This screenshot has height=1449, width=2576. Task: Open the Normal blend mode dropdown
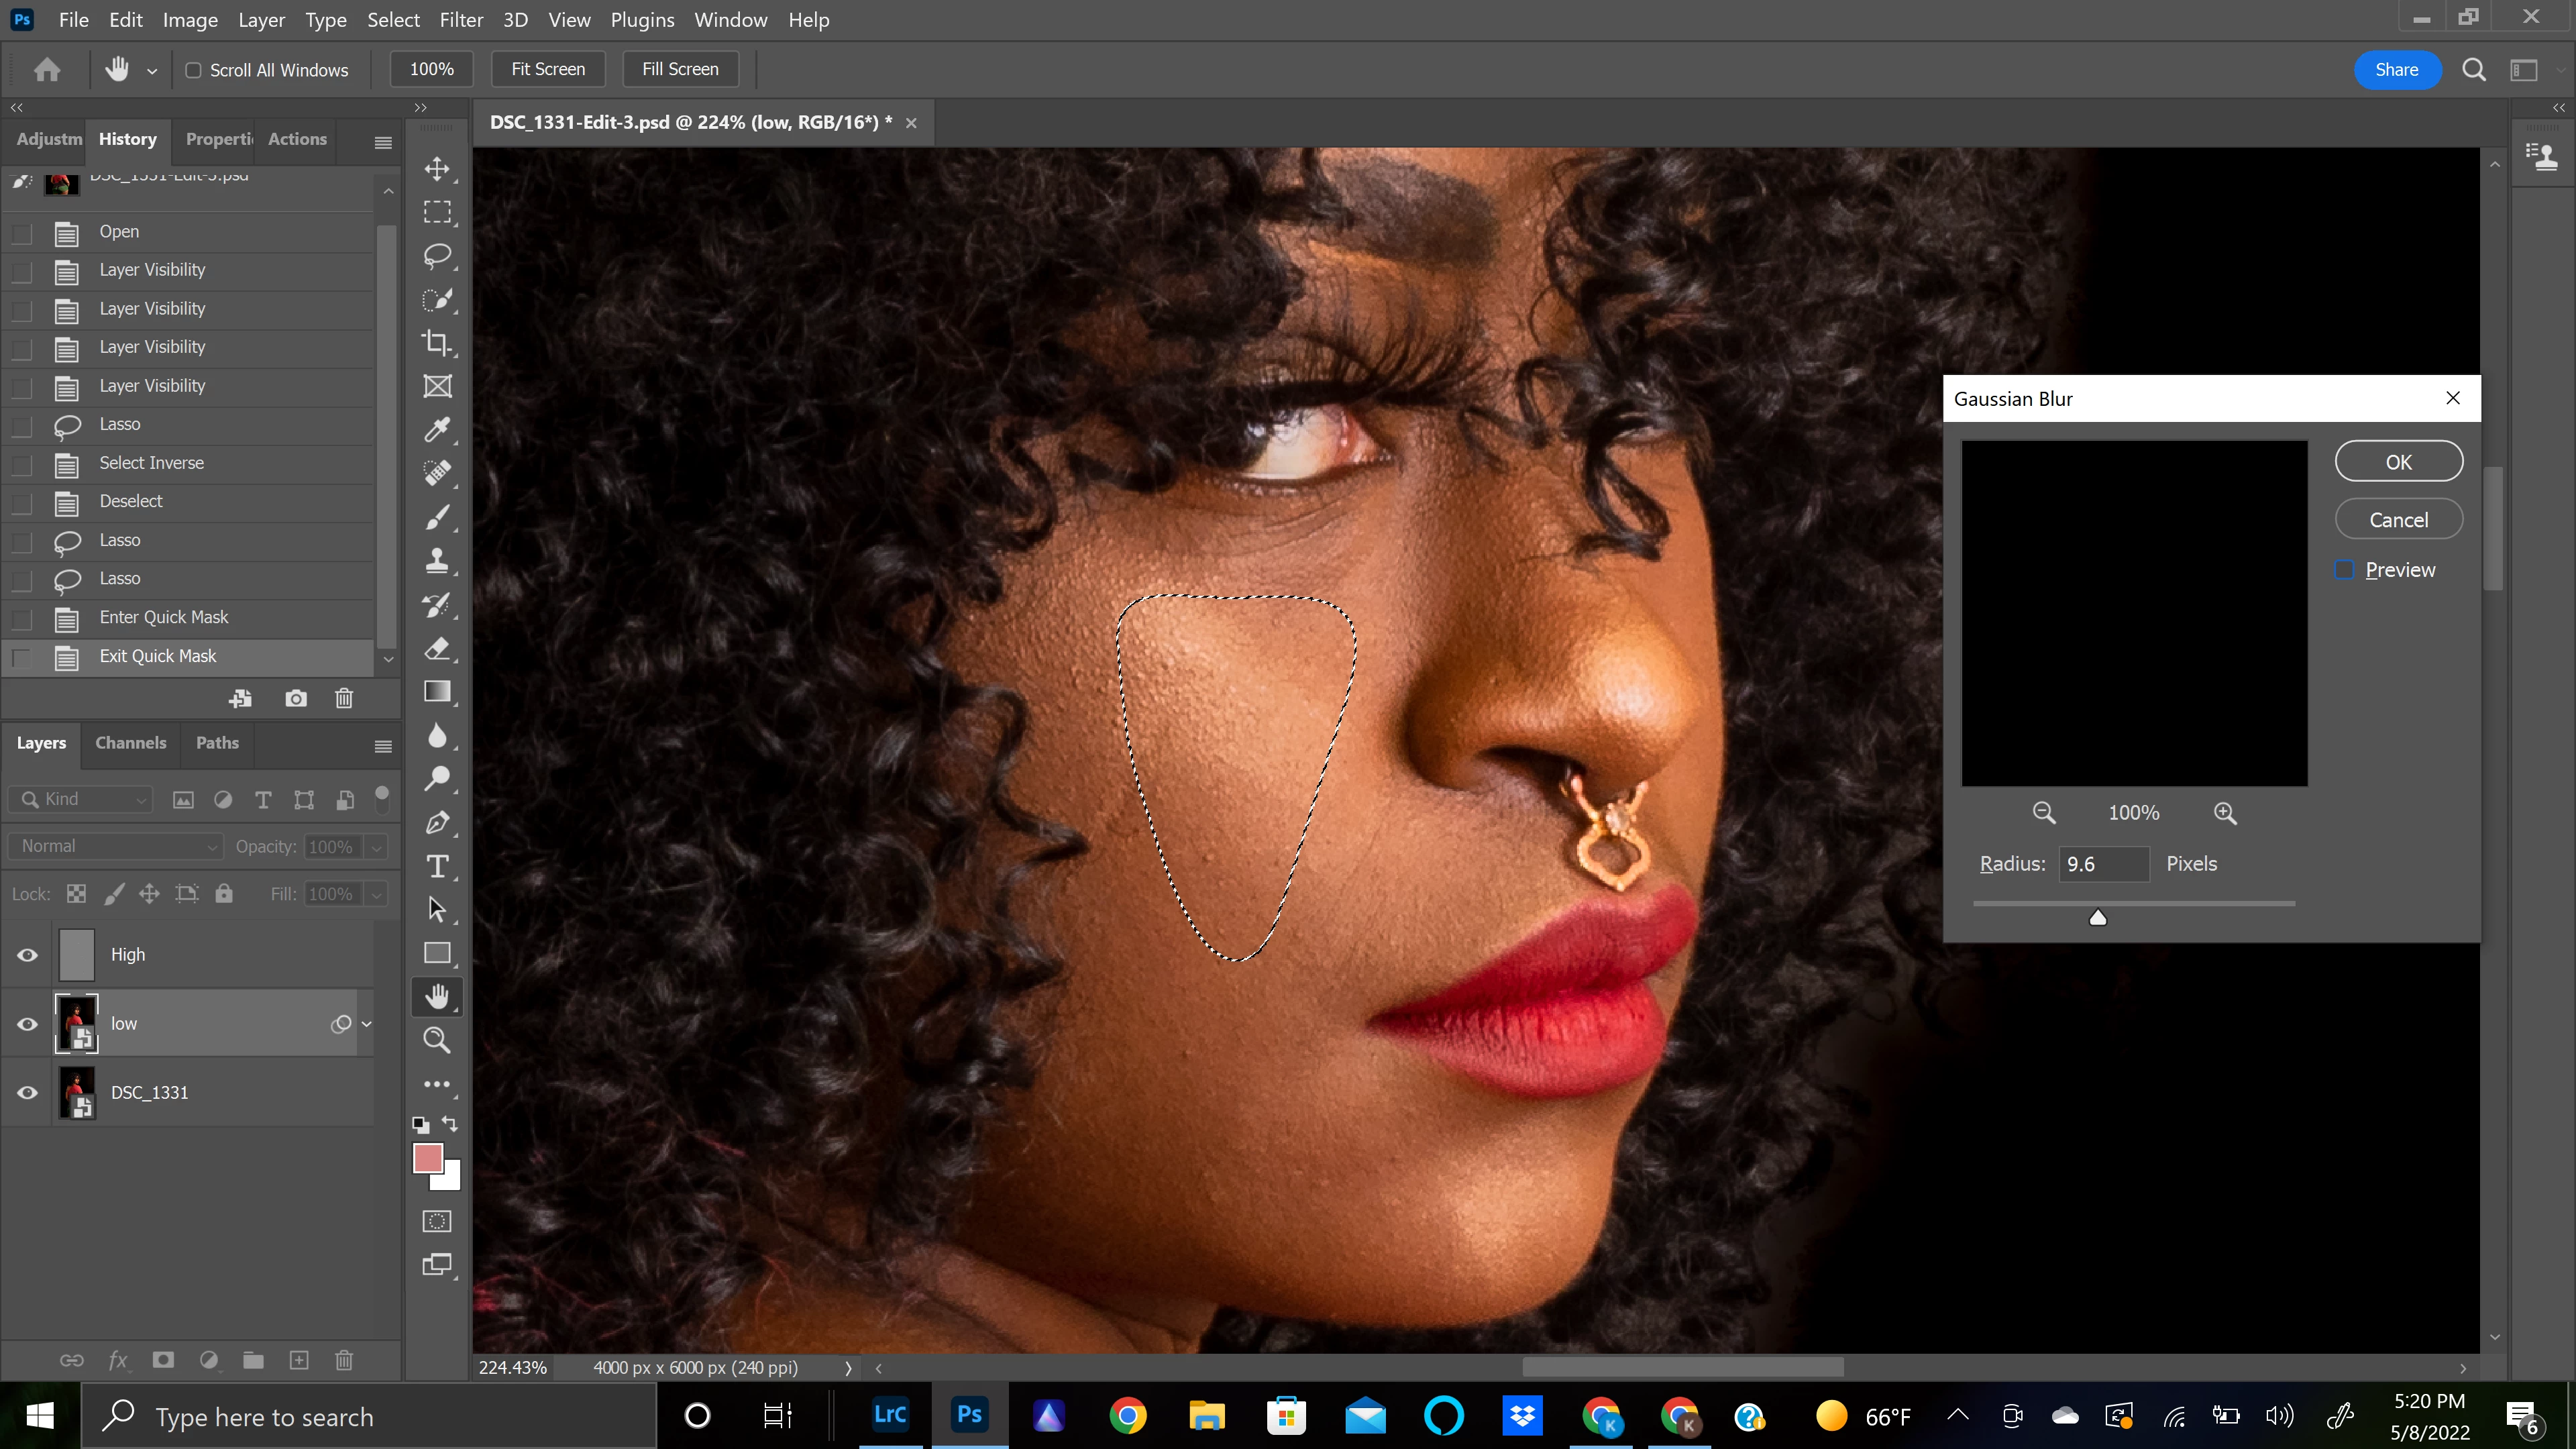pos(115,846)
